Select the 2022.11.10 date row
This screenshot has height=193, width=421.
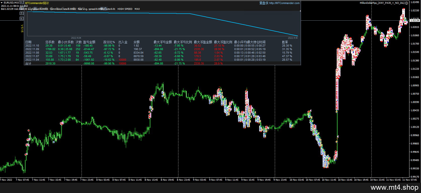click(x=32, y=46)
